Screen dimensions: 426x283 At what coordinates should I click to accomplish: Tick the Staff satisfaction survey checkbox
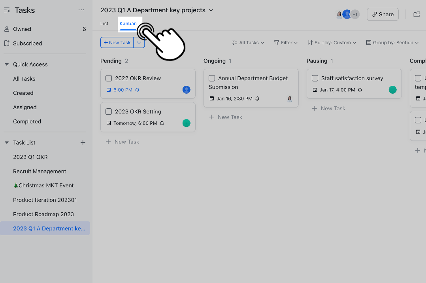pyautogui.click(x=315, y=78)
